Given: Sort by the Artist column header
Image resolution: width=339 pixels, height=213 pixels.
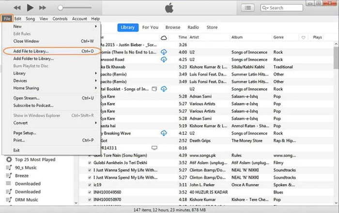Looking at the screenshot, I should 194,37.
